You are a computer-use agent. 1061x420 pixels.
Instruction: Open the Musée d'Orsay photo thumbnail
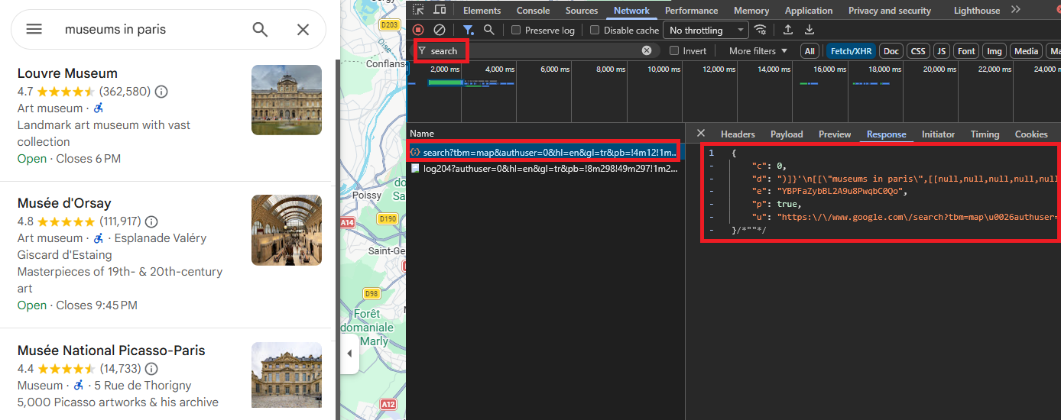287,230
